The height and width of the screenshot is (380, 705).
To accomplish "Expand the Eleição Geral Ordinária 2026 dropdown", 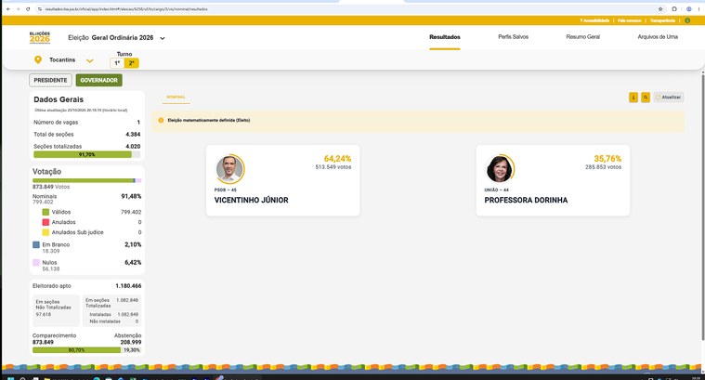I will pos(163,38).
